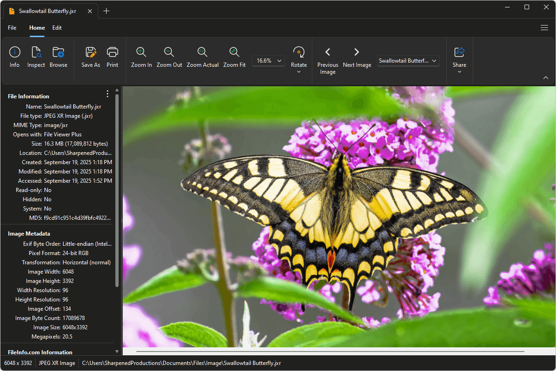Fit the image with Zoom Fit
This screenshot has width=556, height=371.
coord(234,52)
